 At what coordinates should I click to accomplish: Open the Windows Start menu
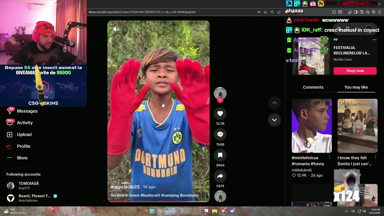152,211
